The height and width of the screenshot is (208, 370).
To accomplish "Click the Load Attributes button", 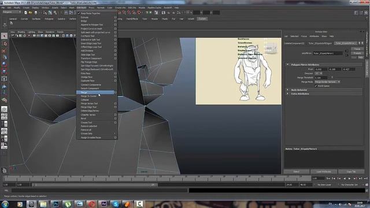I will click(324, 172).
